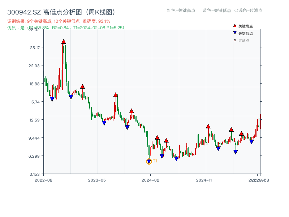Click the red triangle above the 2024-11 rally high
Image resolution: width=289 pixels, height=217 pixels.
pyautogui.click(x=208, y=126)
